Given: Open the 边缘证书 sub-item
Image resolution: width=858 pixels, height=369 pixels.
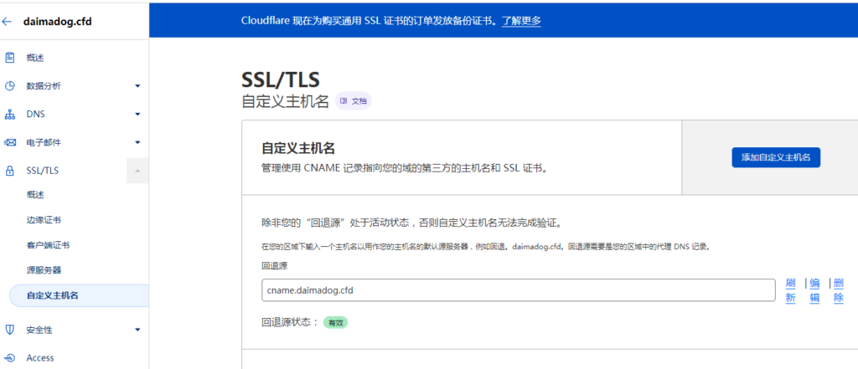Looking at the screenshot, I should click(44, 220).
